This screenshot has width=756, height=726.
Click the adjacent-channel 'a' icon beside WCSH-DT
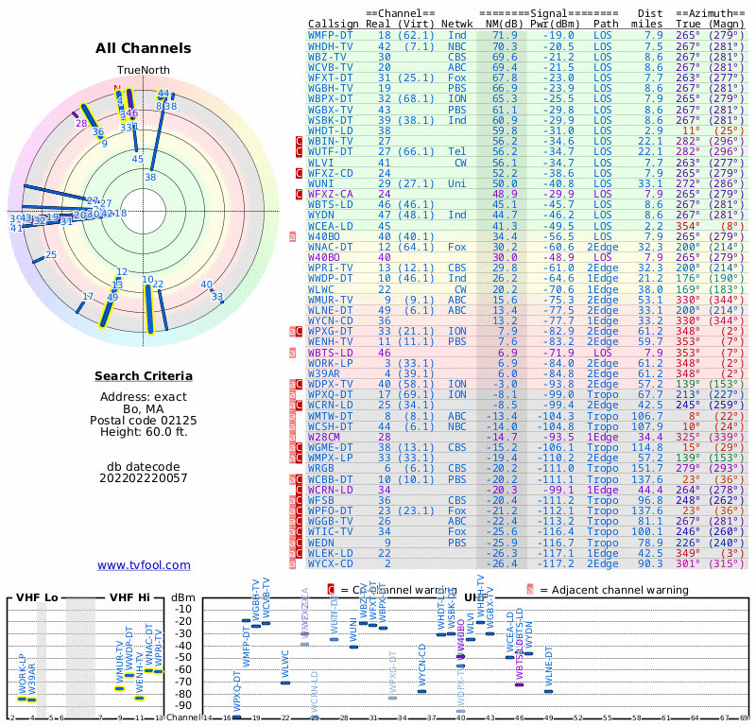coord(292,427)
